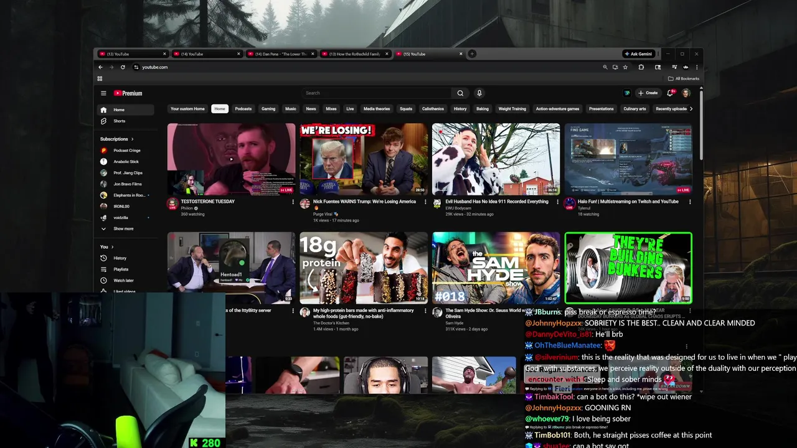Open the Home sidebar entry

(126, 110)
